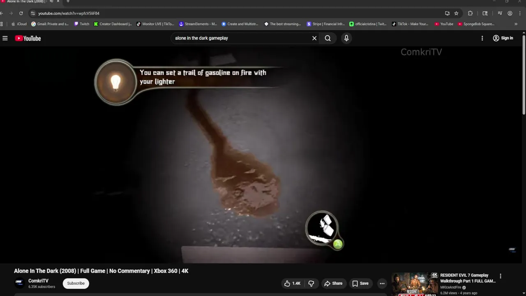Sign in to YouTube
Screen dimensions: 526x296
(x=503, y=38)
